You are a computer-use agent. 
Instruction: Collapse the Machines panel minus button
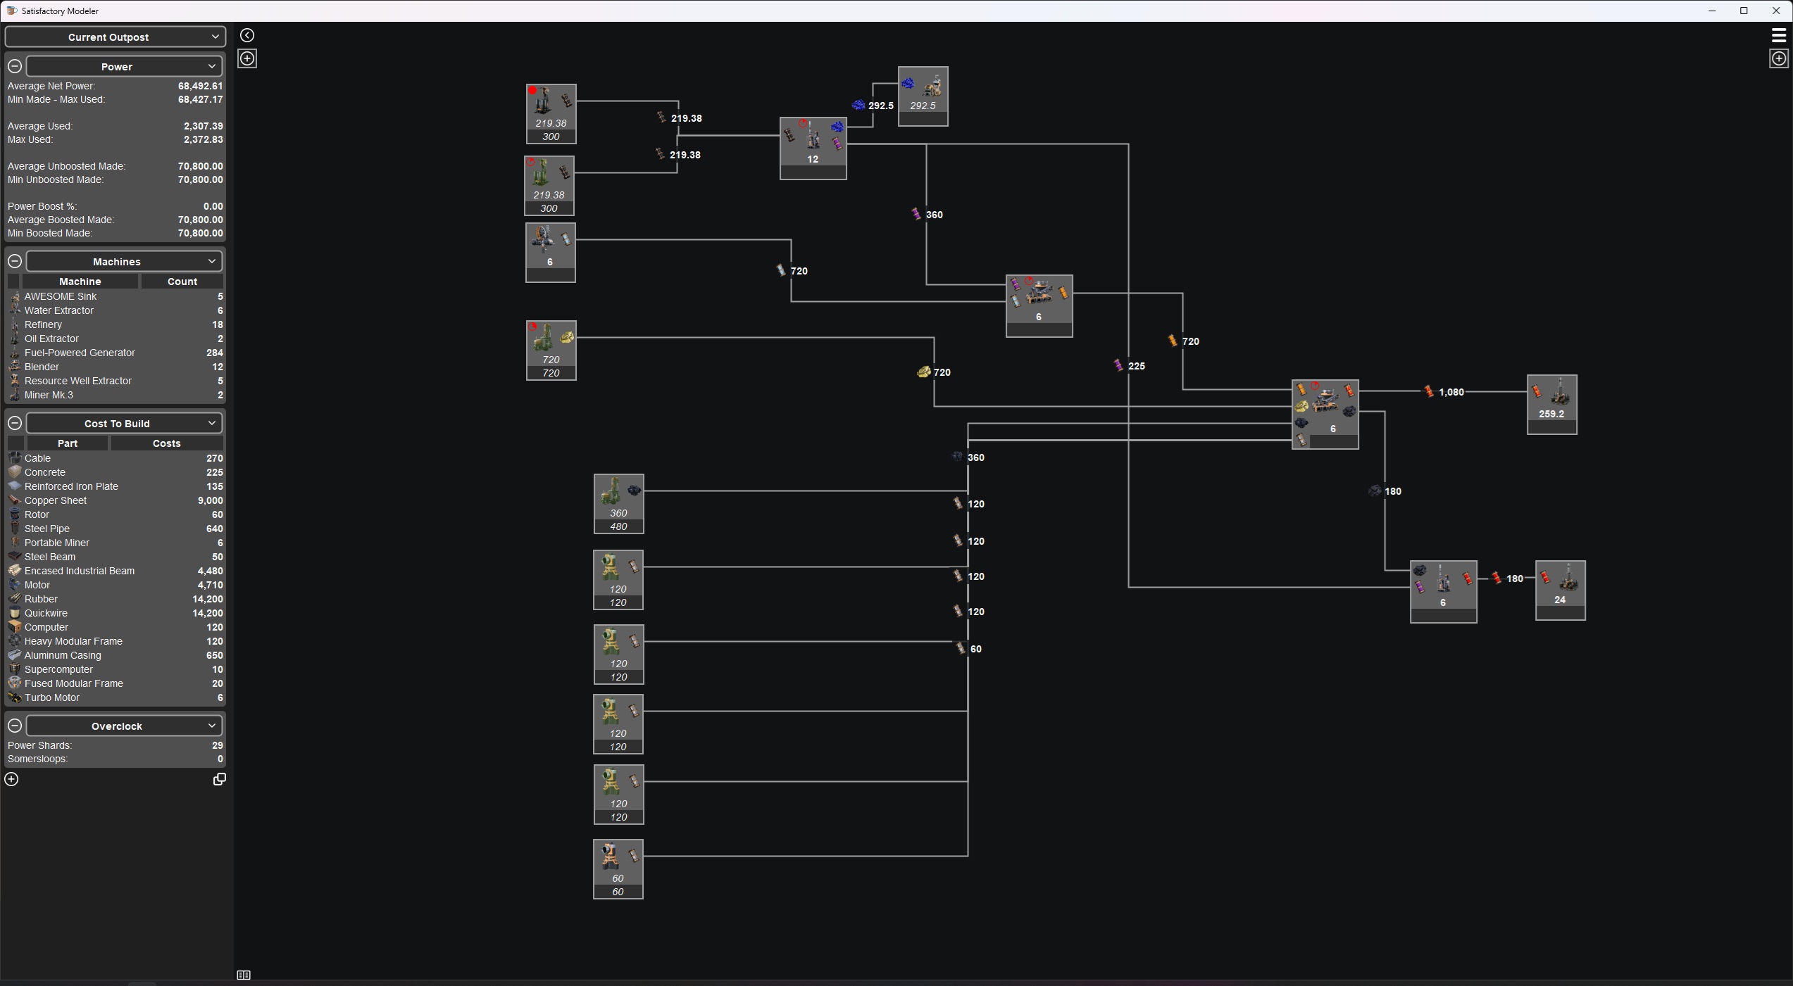tap(15, 261)
